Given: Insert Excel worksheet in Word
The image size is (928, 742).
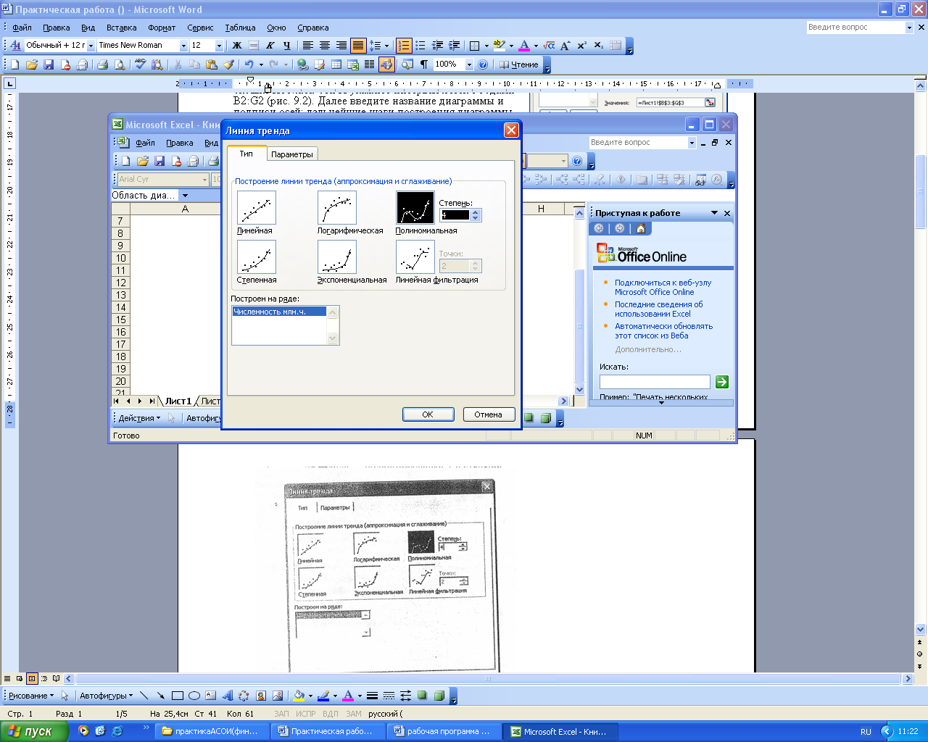Looking at the screenshot, I should (x=353, y=64).
